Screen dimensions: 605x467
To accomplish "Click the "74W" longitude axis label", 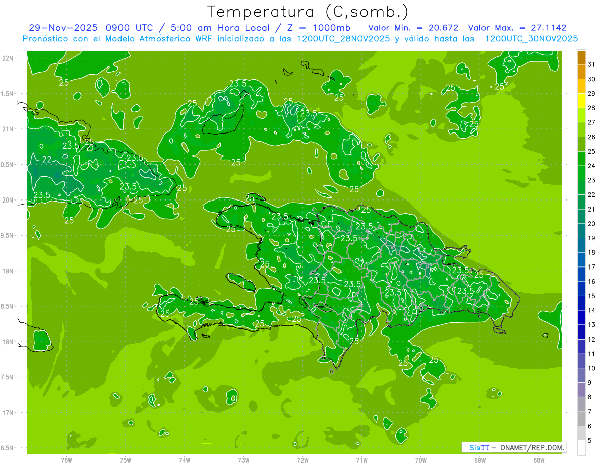I will point(184,460).
